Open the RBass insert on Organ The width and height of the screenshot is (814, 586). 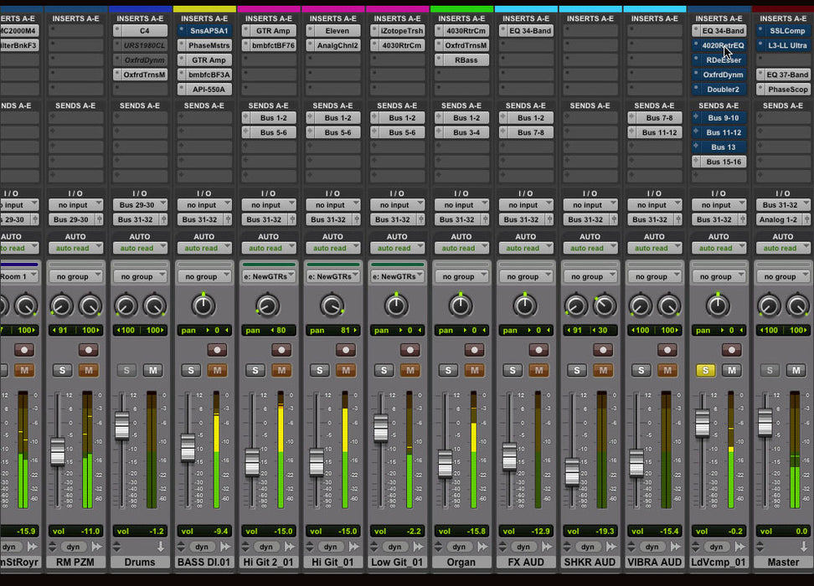[461, 60]
